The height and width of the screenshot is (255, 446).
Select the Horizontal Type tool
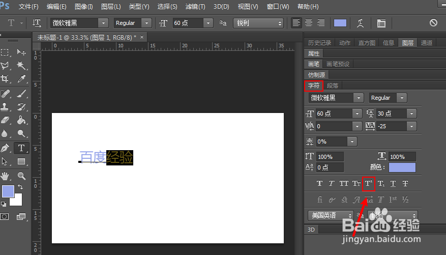(x=21, y=148)
